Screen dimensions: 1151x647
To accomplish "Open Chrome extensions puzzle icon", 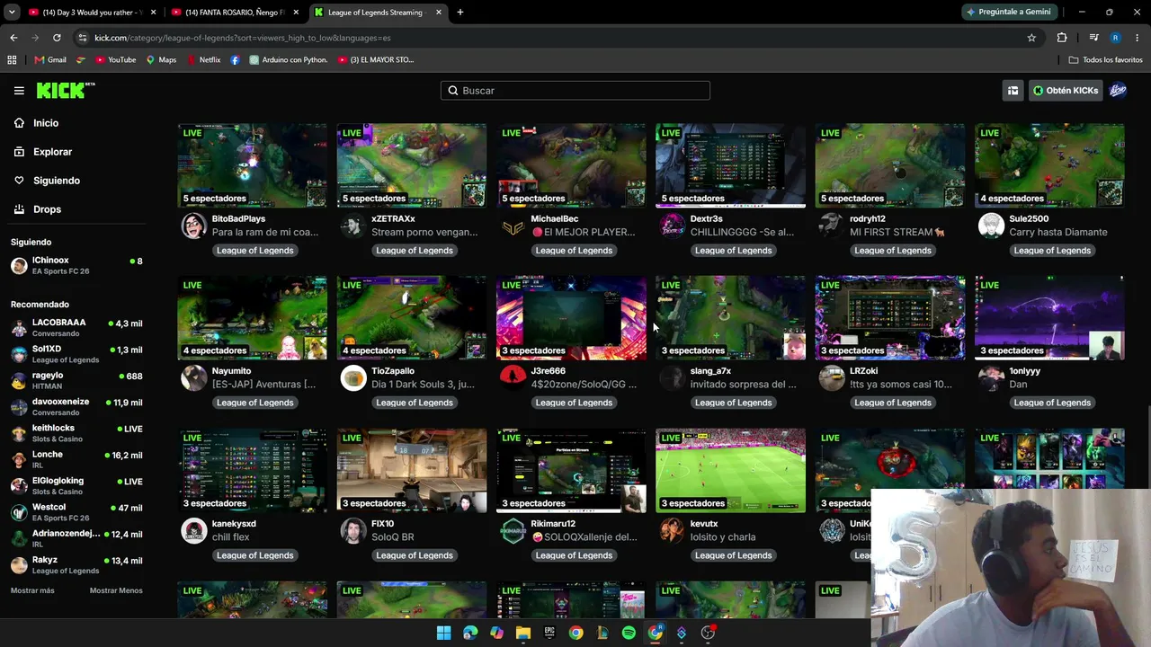I will 1062,38.
